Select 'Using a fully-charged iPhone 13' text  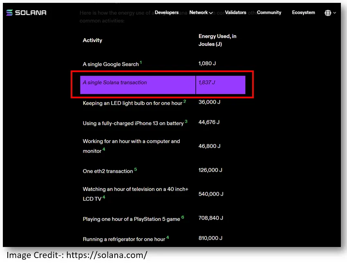(133, 123)
